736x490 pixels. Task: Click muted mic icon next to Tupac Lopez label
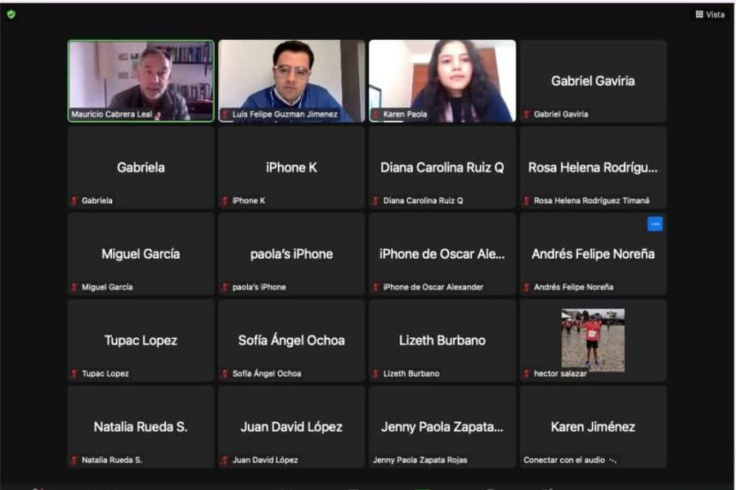click(74, 374)
